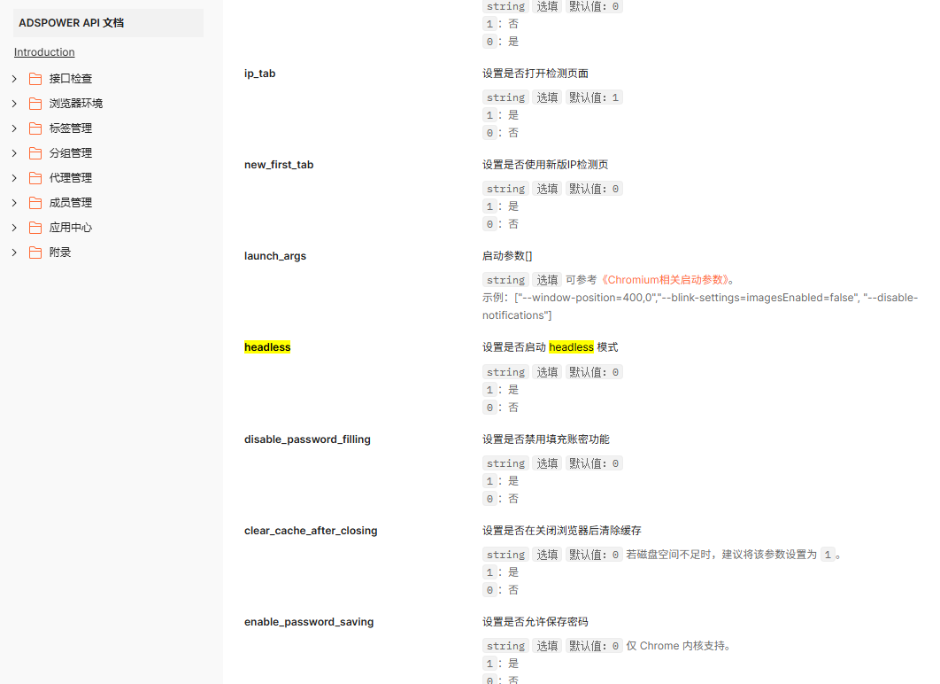The image size is (940, 684).
Task: Click the 设置是否禁用填充账密功能 description
Action: (x=546, y=439)
